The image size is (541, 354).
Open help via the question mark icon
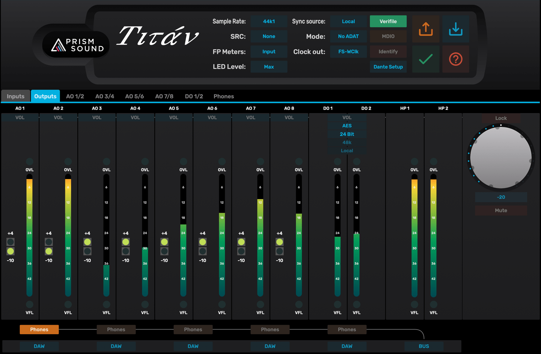(x=455, y=59)
